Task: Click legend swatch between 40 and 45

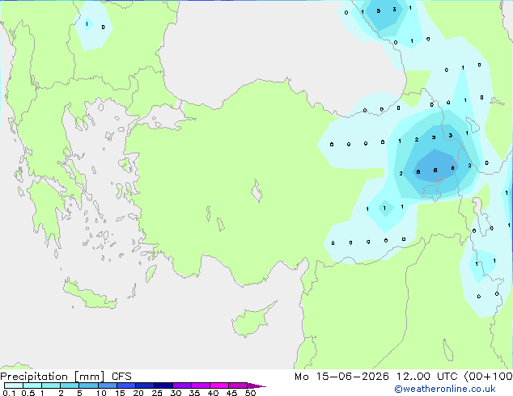Action: 219,385
